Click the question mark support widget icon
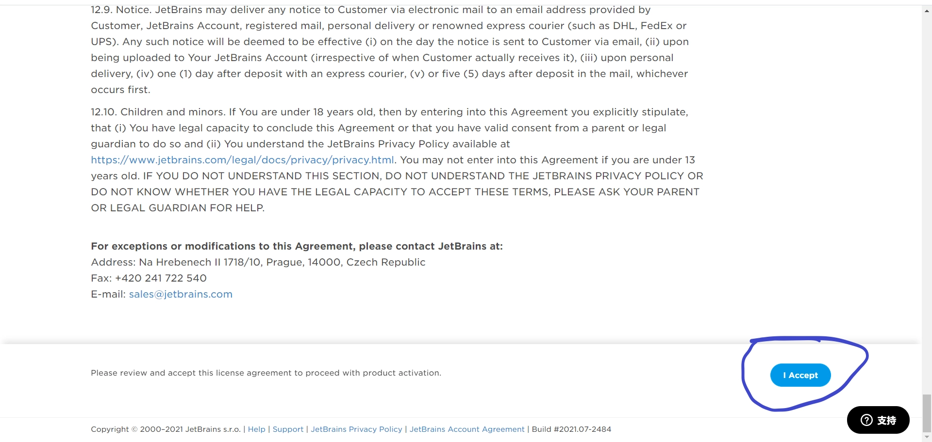This screenshot has width=932, height=442. (866, 420)
